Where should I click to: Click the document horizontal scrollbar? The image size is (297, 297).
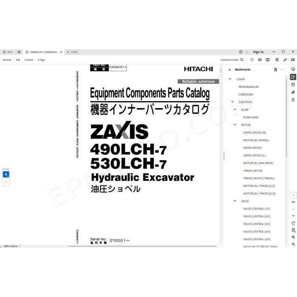click(x=142, y=246)
